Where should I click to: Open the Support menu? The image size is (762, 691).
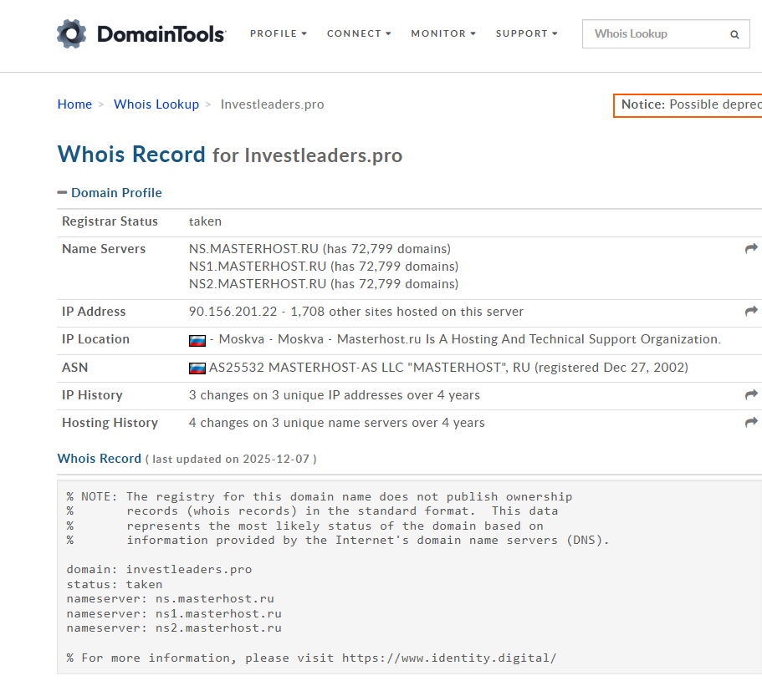click(526, 33)
